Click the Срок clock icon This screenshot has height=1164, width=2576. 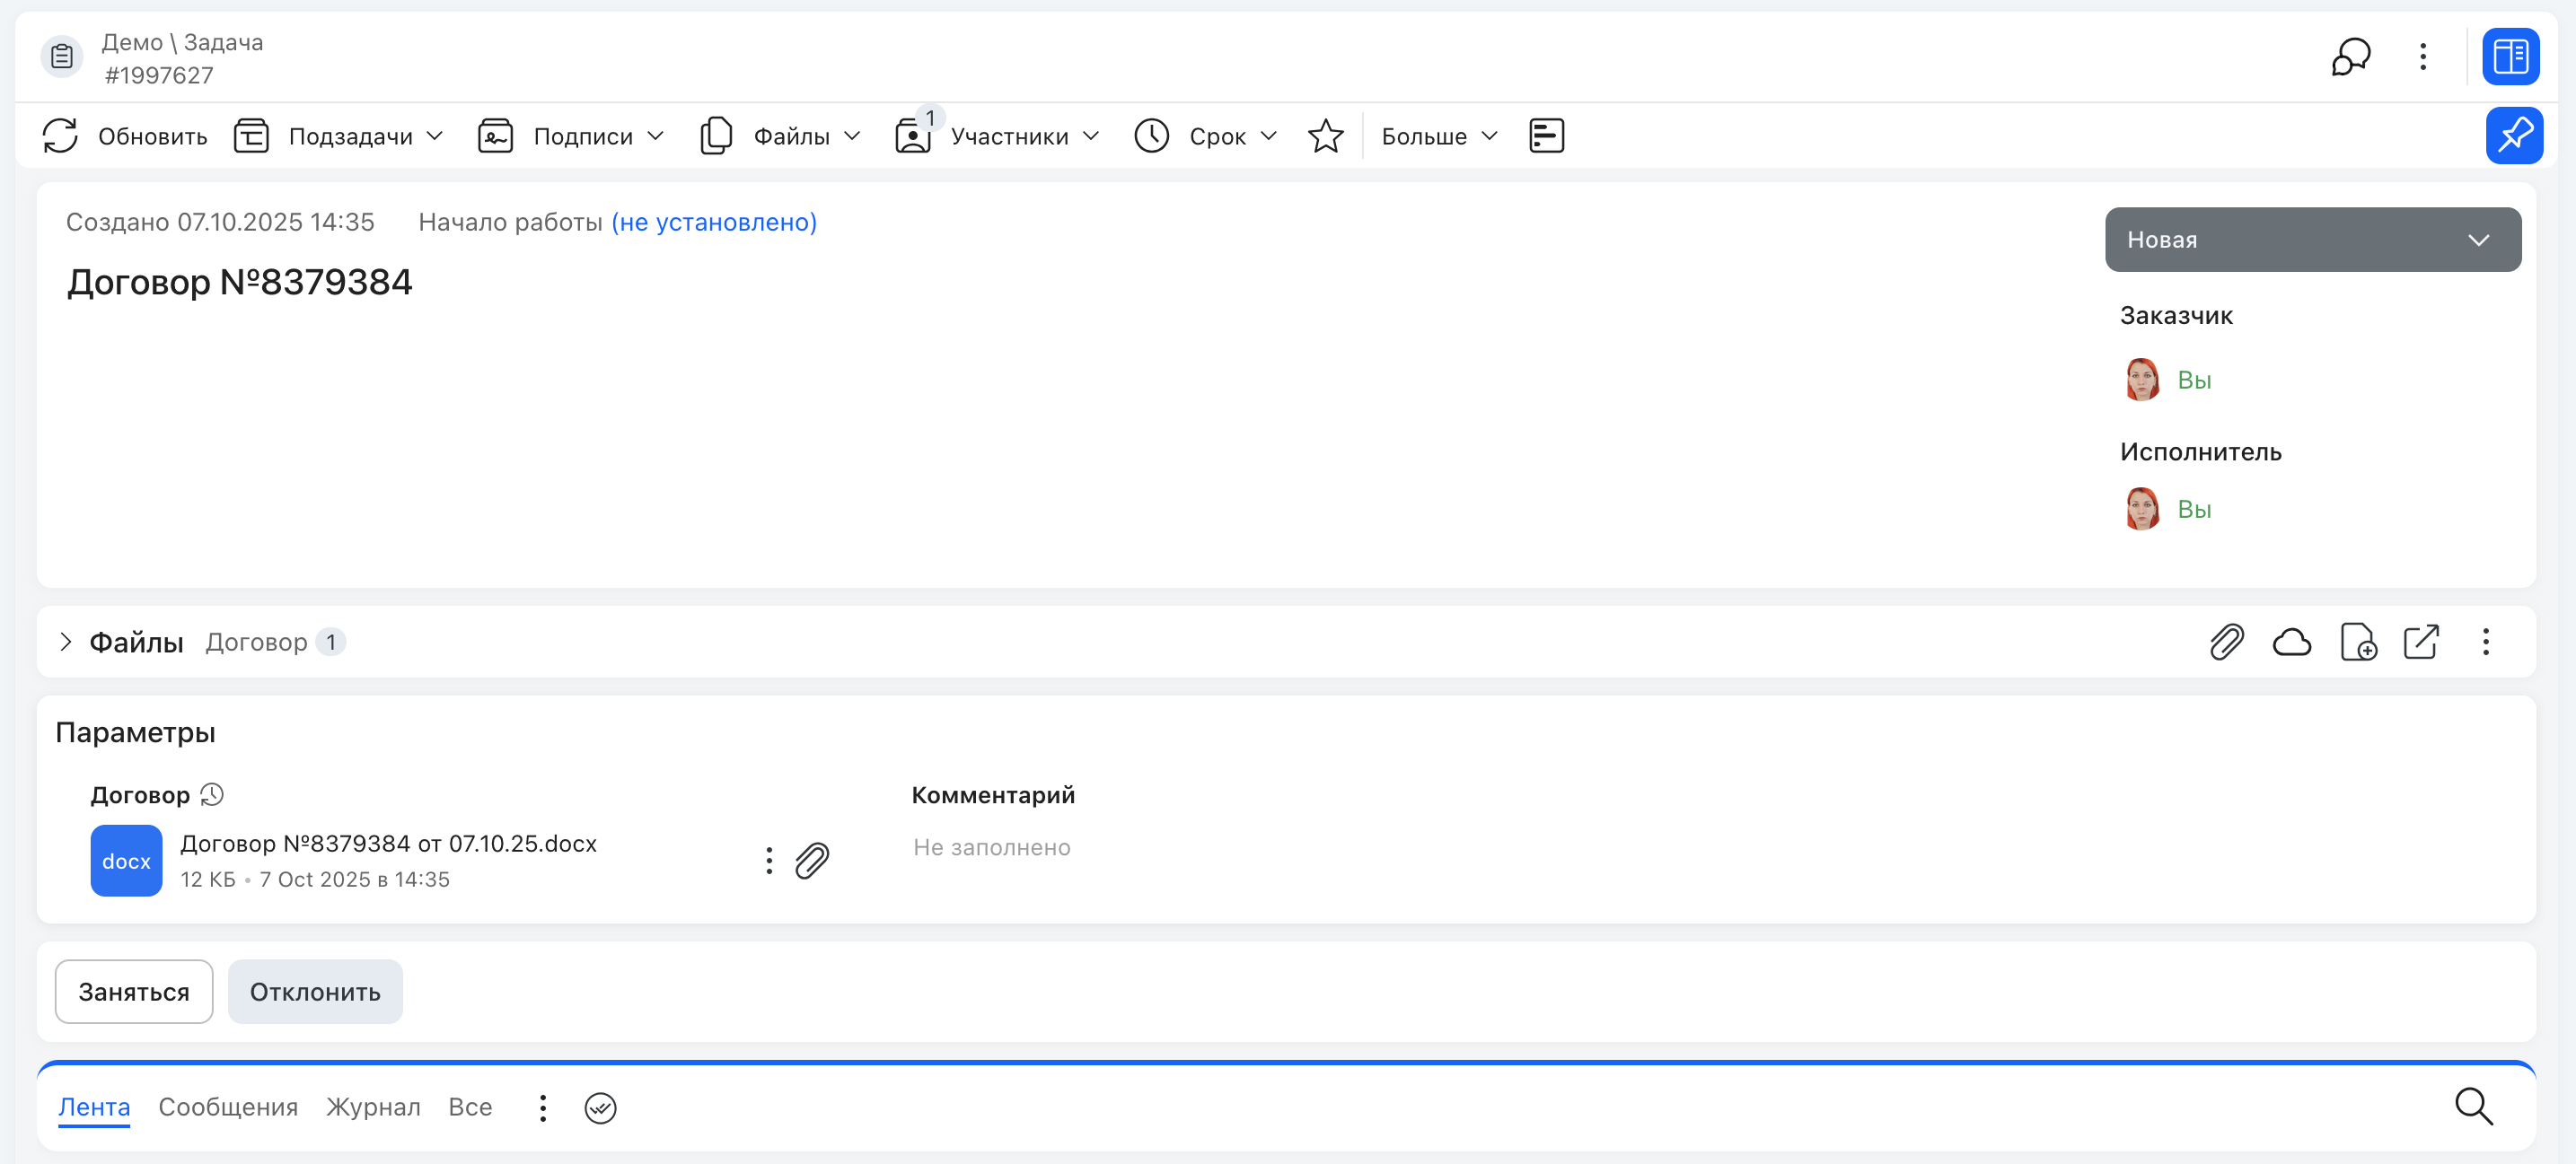(1152, 136)
